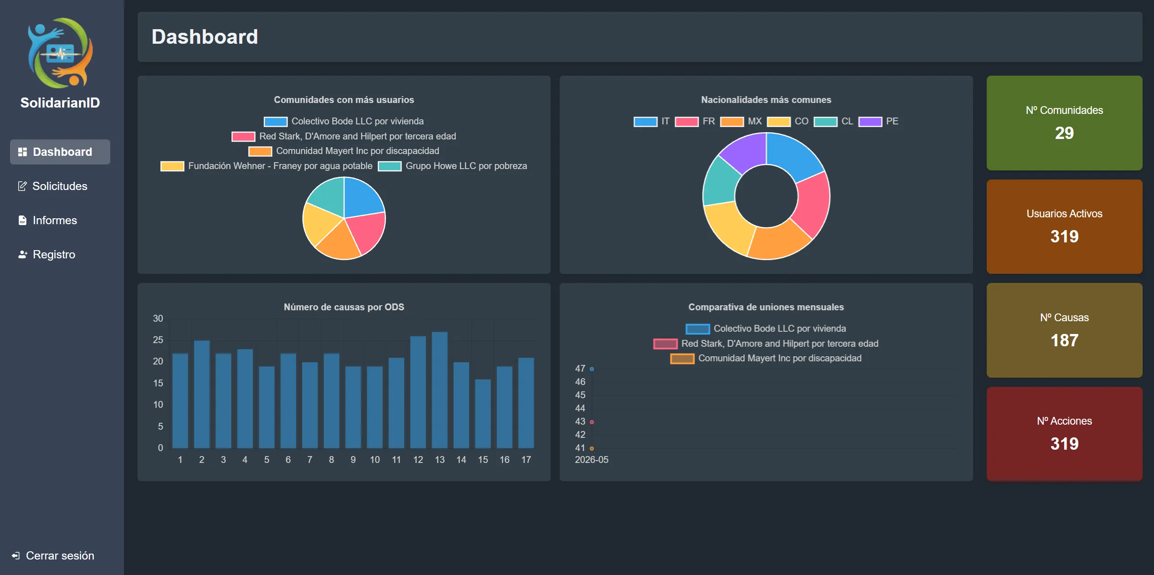
Task: Toggle Grupo Howe LLC por pobreza legend
Action: click(x=453, y=166)
